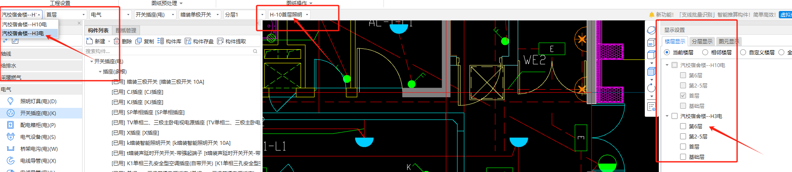Select 当前楼层 radio button
This screenshot has height=172, width=792.
pos(666,52)
